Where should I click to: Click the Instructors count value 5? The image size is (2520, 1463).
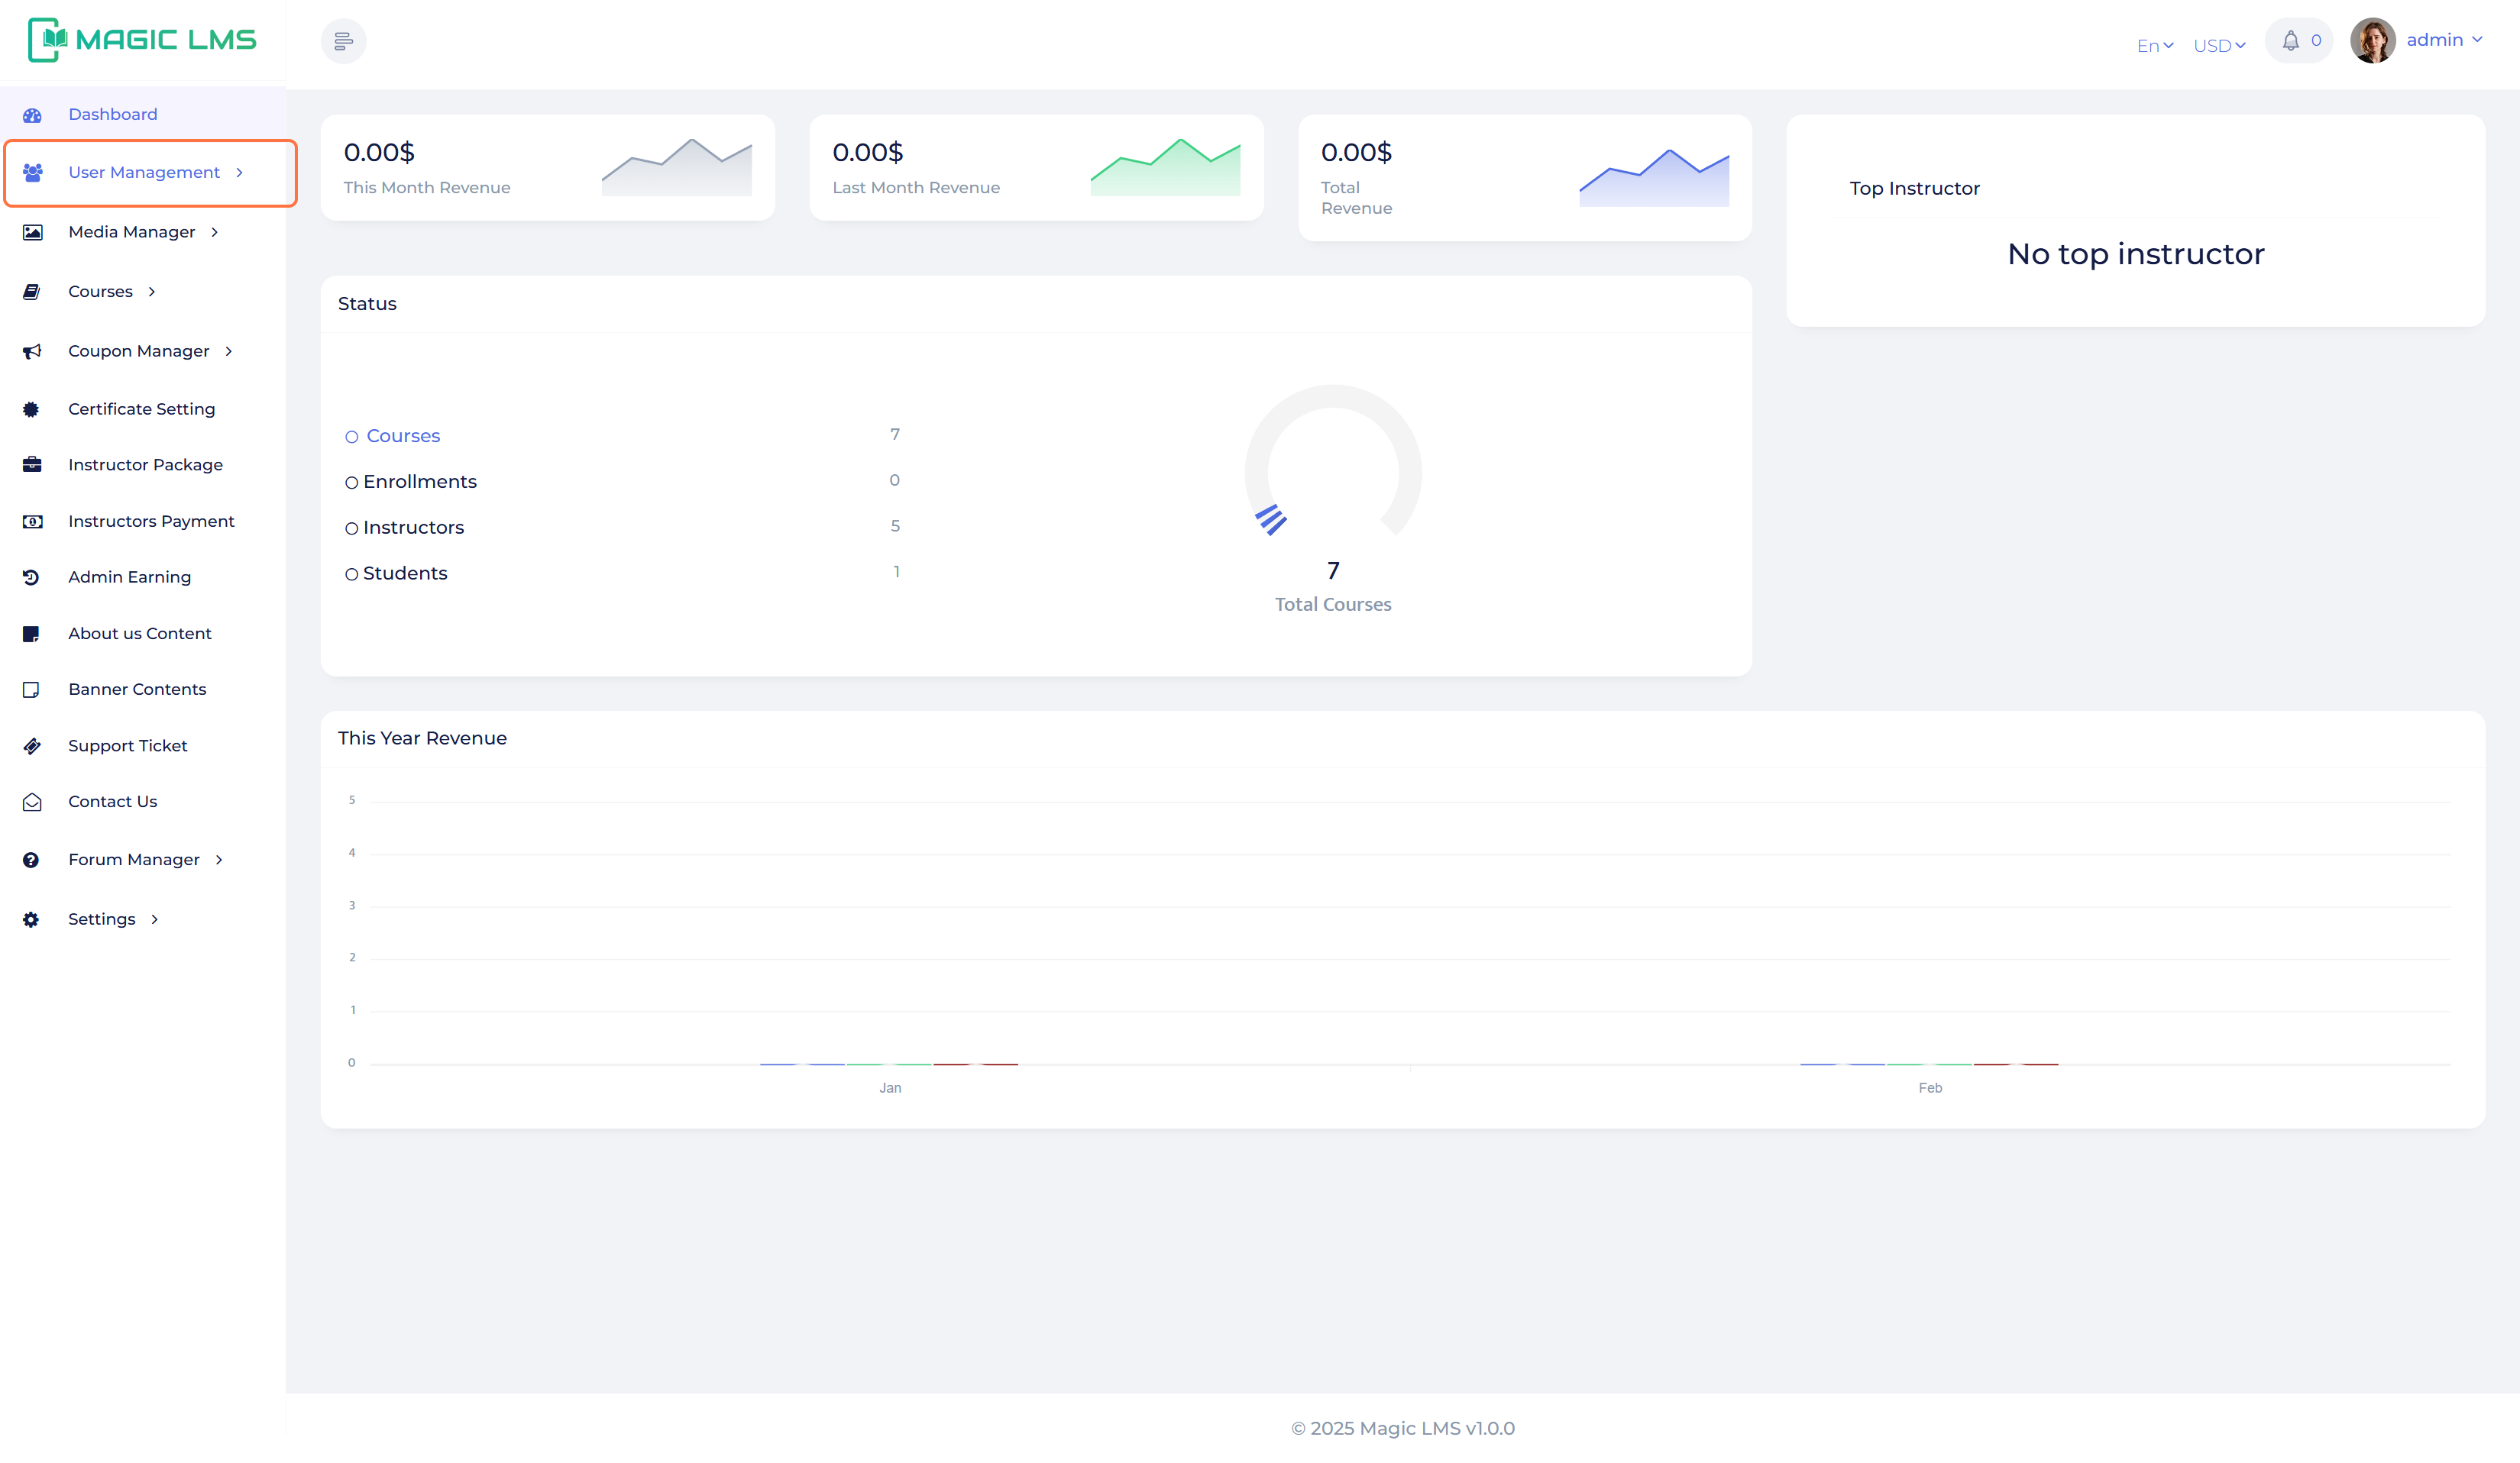pyautogui.click(x=895, y=525)
